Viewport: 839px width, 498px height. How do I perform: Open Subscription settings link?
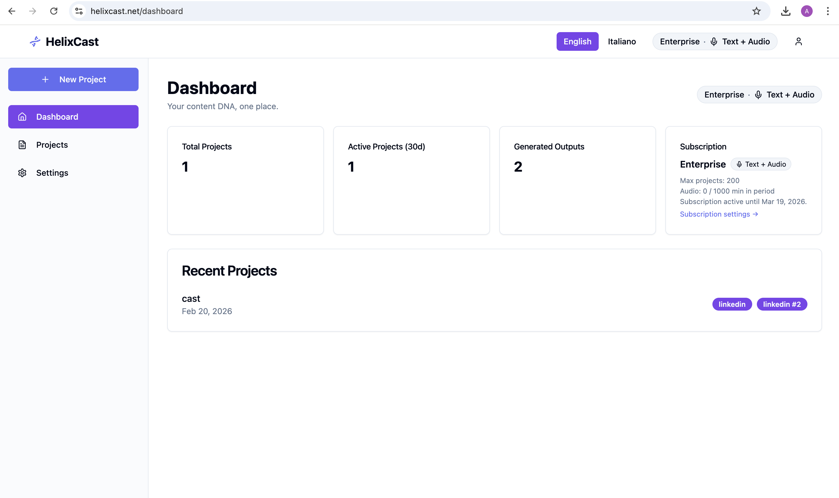coord(715,214)
